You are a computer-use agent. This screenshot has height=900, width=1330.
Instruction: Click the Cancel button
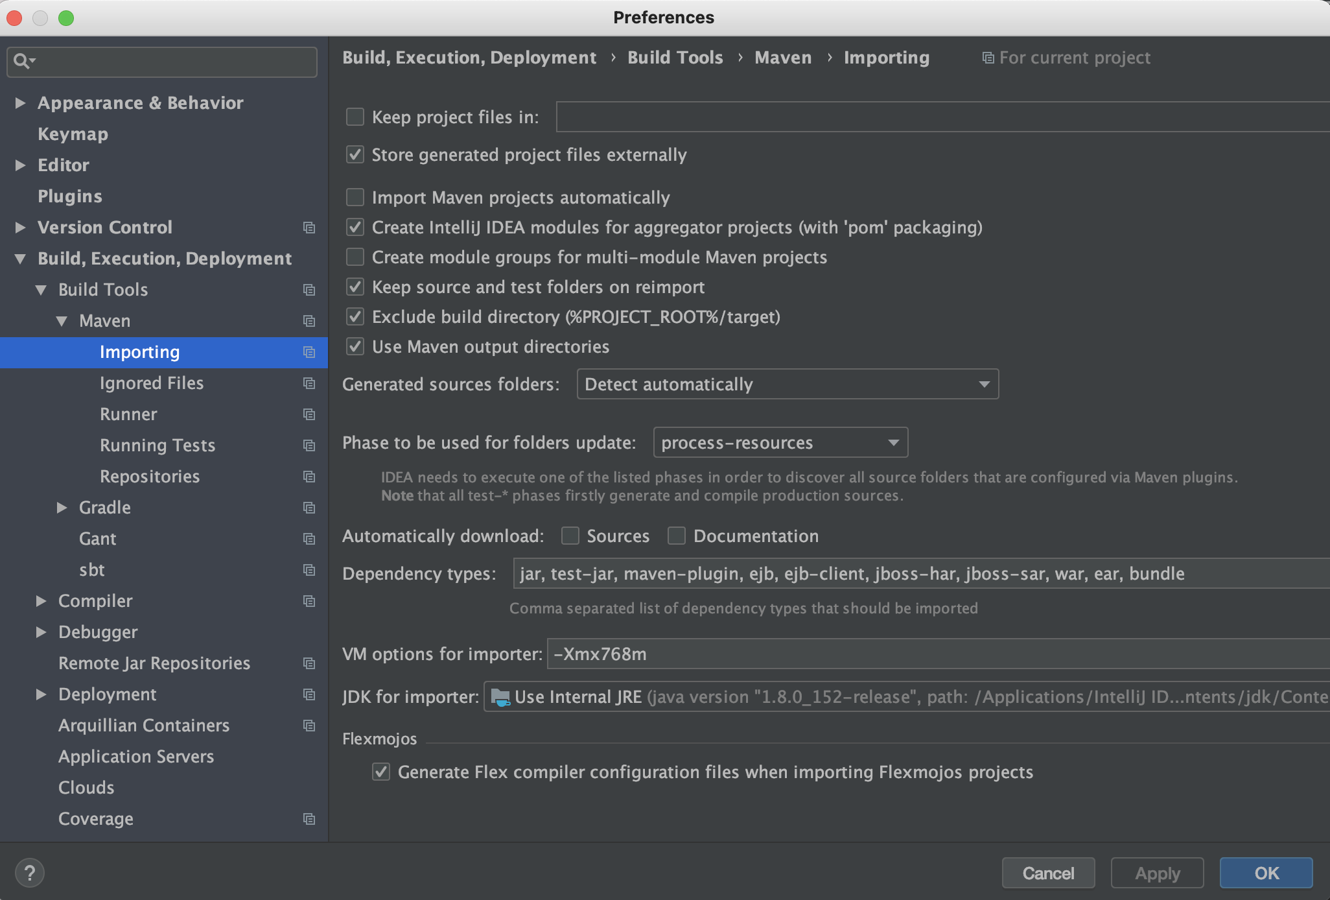(x=1048, y=873)
